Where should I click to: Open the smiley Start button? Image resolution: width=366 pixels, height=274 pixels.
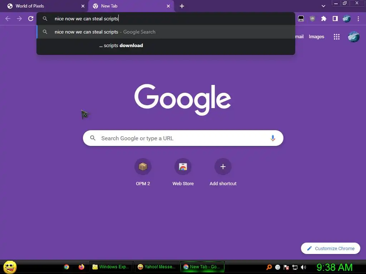pyautogui.click(x=10, y=267)
